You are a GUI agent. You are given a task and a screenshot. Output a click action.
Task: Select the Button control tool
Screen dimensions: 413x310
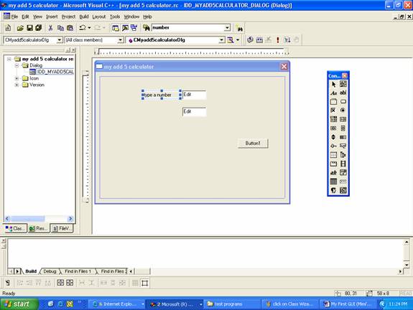click(343, 102)
